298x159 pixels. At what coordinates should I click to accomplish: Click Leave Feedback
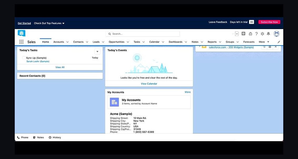point(218,22)
